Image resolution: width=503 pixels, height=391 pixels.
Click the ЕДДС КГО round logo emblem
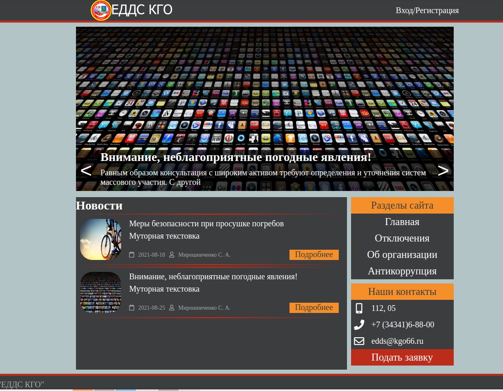[101, 10]
